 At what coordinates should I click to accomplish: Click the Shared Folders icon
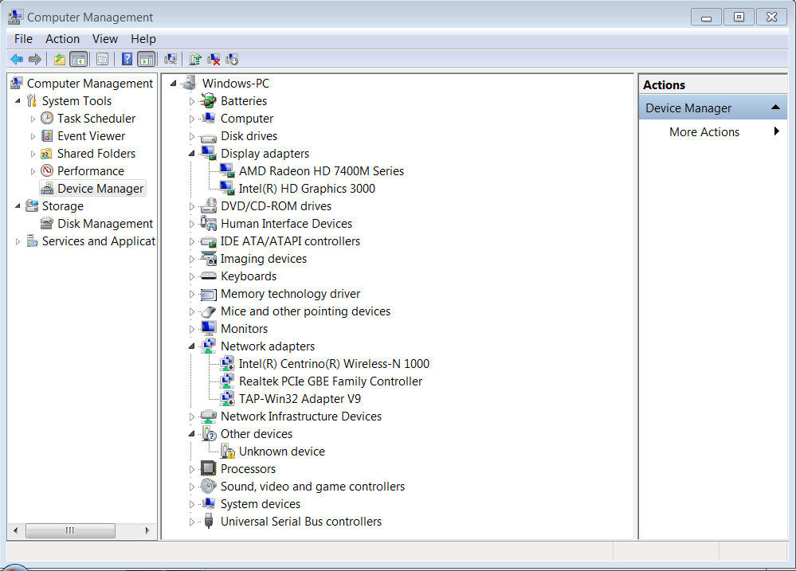coord(47,154)
